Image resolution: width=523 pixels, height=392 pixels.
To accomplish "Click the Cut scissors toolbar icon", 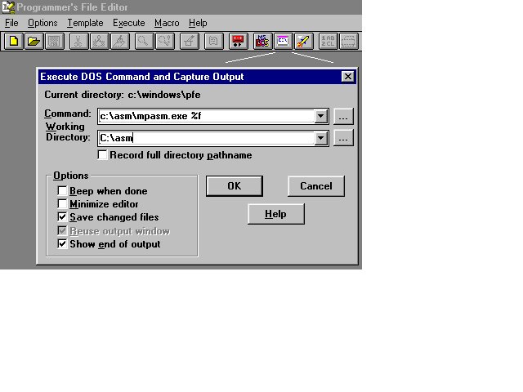I will (x=78, y=41).
